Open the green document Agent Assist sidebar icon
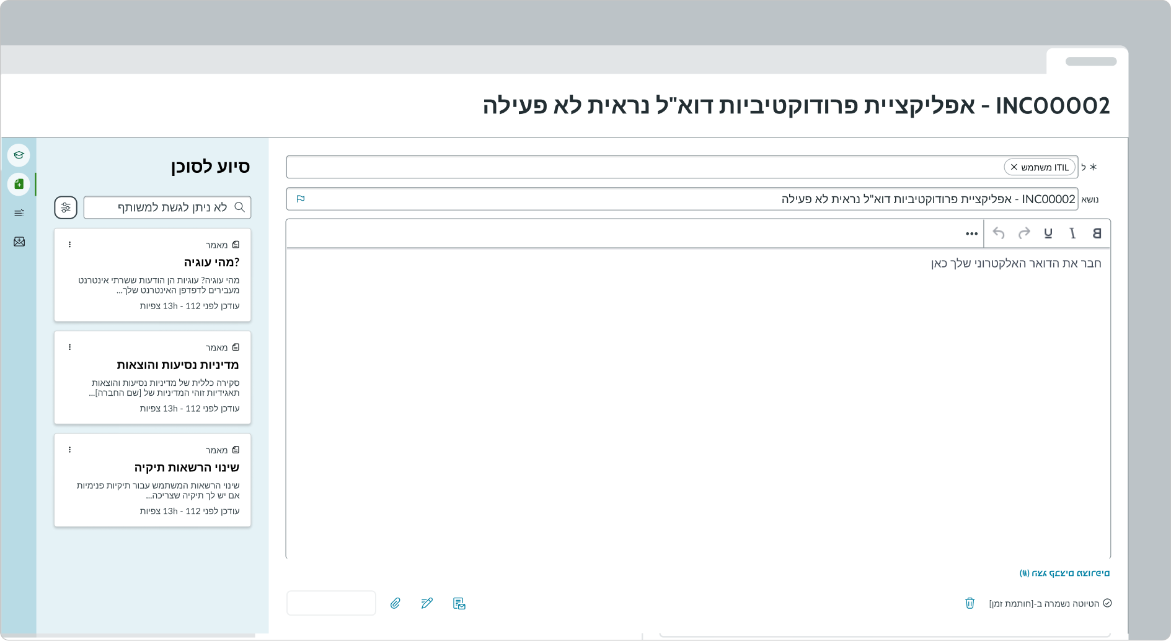This screenshot has width=1171, height=641. point(19,184)
